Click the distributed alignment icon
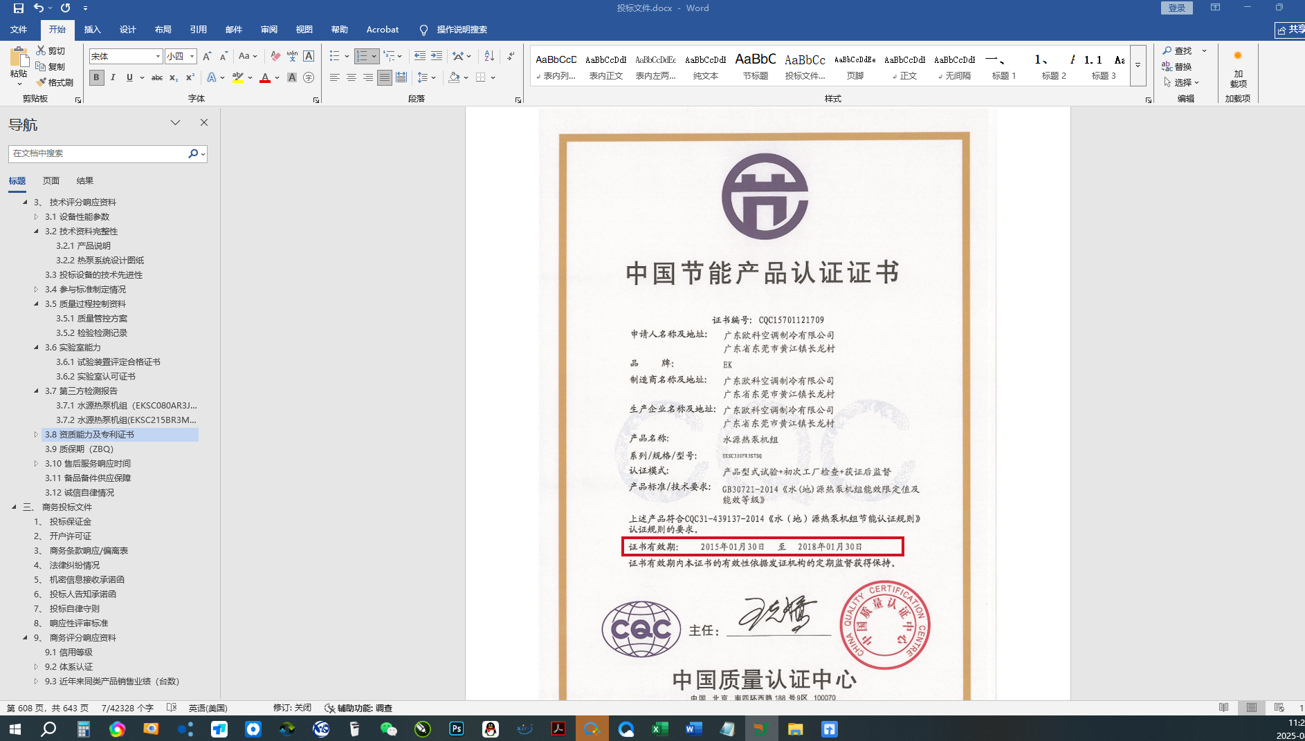This screenshot has width=1305, height=741. point(401,77)
